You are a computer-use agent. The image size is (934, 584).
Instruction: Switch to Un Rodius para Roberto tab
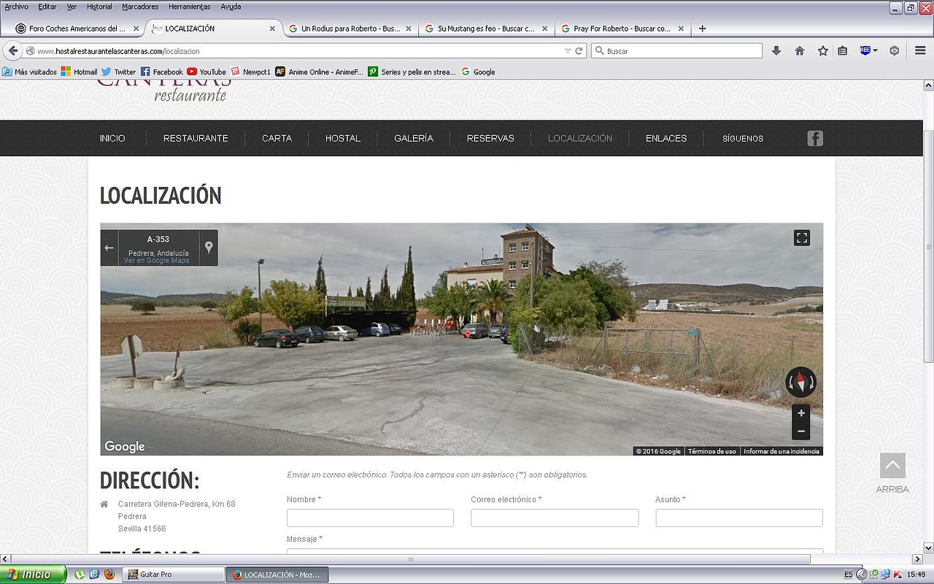[x=350, y=28]
